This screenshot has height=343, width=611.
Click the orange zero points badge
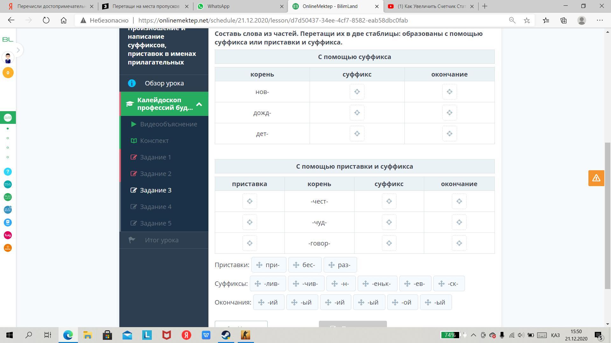pos(8,73)
